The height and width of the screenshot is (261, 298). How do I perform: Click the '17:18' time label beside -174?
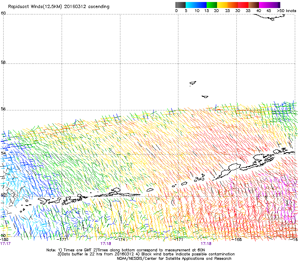pyautogui.click(x=106, y=244)
